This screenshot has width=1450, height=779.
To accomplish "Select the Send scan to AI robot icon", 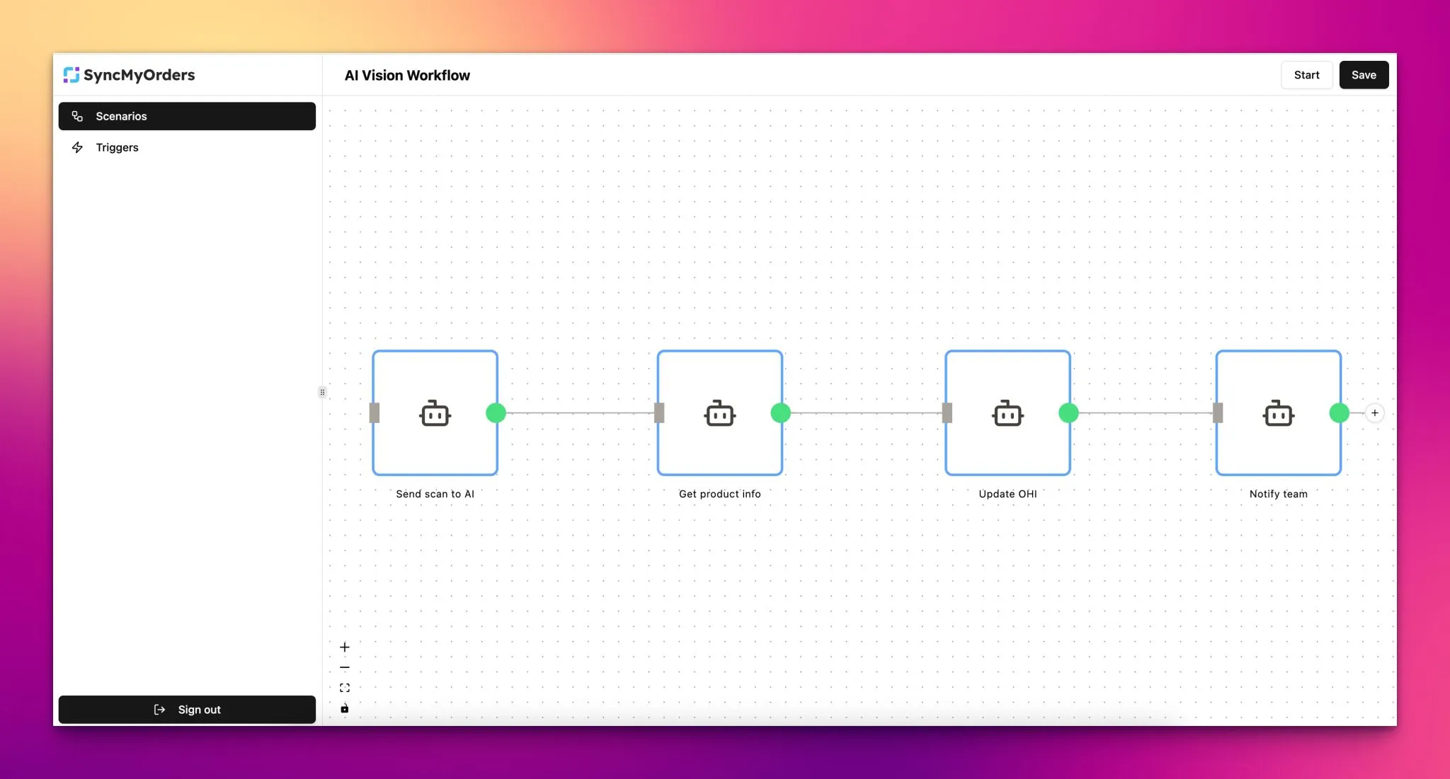I will coord(435,415).
